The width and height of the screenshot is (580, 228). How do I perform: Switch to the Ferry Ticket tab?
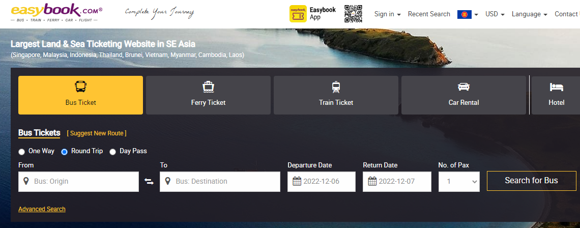208,95
